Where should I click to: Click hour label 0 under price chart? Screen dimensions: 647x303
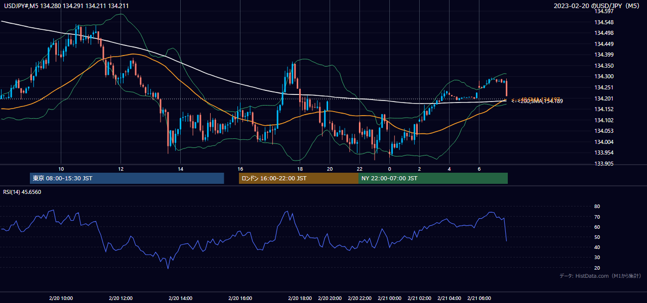(x=389, y=169)
